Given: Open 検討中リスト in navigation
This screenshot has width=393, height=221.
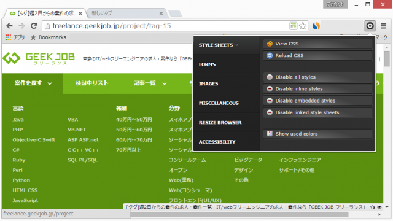Looking at the screenshot, I should (92, 83).
